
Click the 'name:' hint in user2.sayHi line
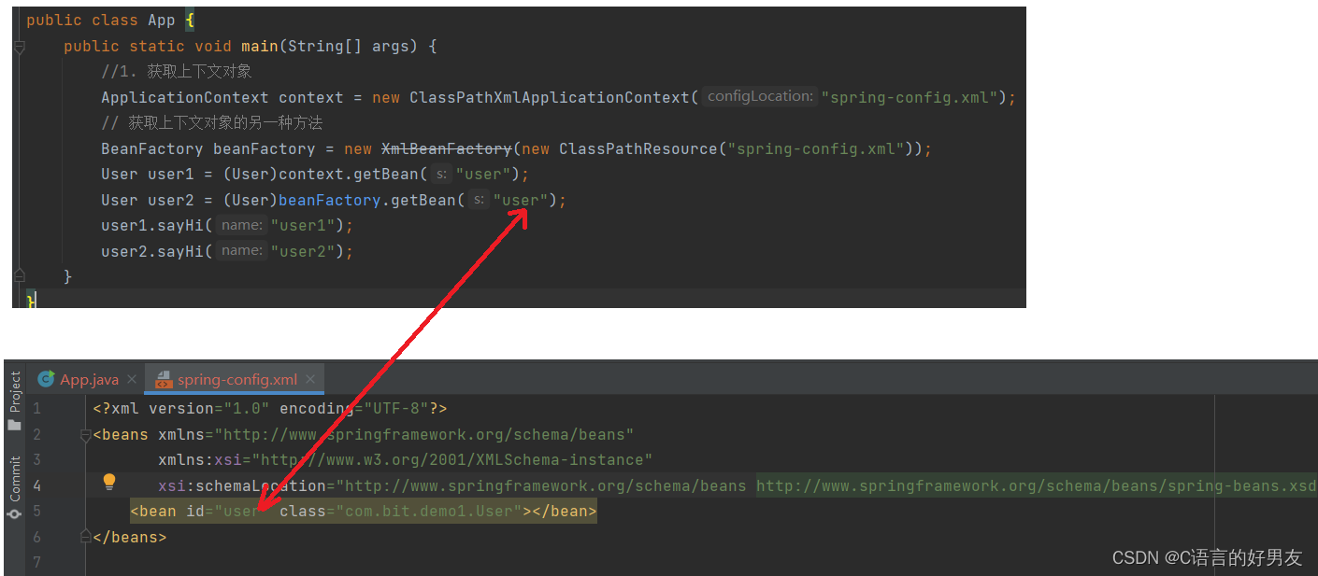(x=242, y=250)
